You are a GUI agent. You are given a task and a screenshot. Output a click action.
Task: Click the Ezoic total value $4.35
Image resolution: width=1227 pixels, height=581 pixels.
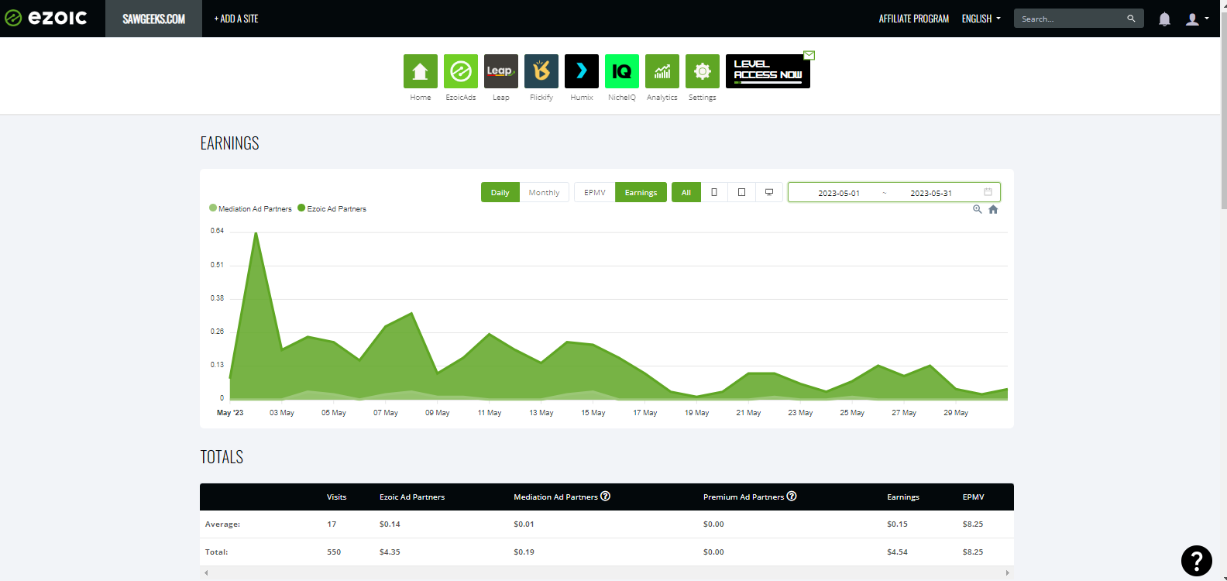click(390, 552)
